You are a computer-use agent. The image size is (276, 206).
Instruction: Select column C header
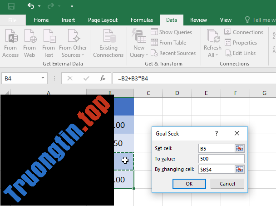click(148, 93)
